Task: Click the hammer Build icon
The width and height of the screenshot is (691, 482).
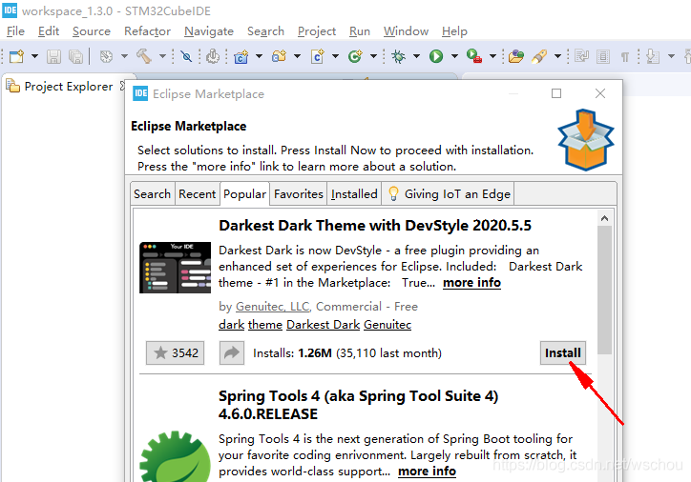Action: pos(144,56)
